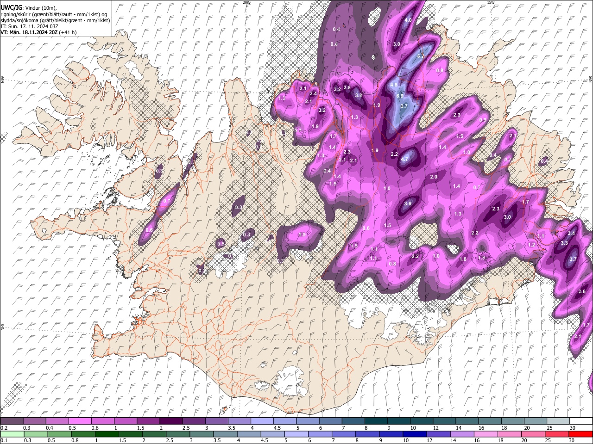Select the 2.8 precipitation value label
This screenshot has width=593, height=444.
pyautogui.click(x=347, y=88)
